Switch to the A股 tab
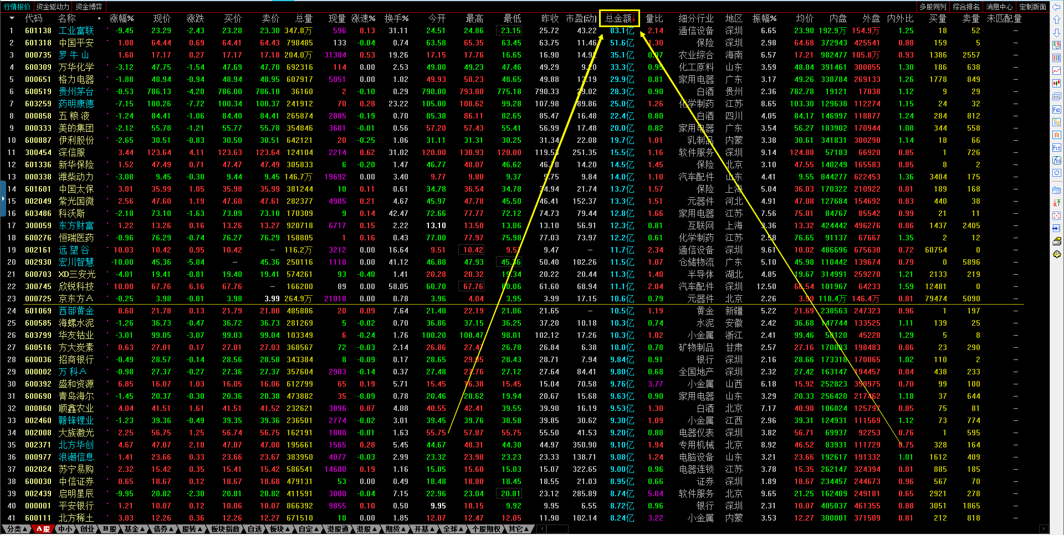 (x=43, y=529)
